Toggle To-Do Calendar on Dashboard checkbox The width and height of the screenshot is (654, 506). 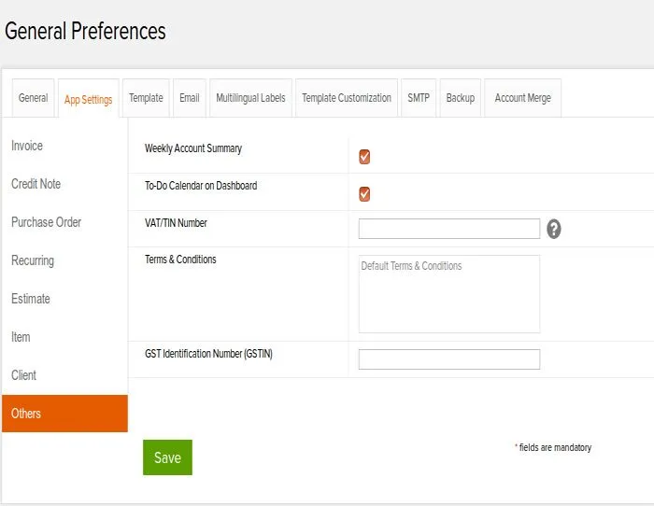pyautogui.click(x=364, y=194)
